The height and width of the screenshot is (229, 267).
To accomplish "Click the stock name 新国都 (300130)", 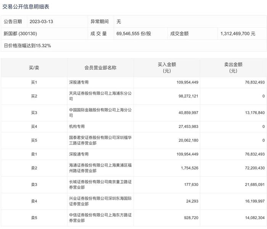I will 20,34.
